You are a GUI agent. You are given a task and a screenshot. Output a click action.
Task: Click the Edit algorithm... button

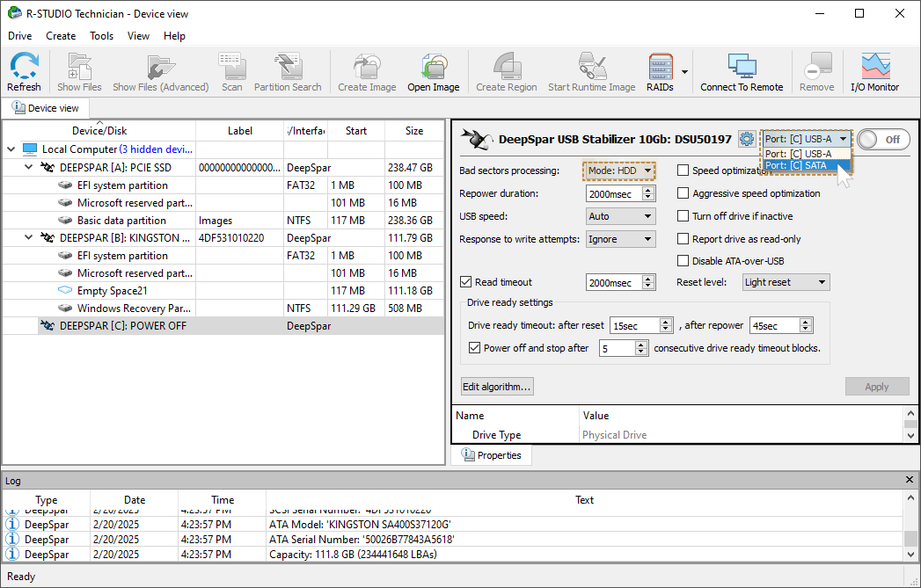coord(497,386)
